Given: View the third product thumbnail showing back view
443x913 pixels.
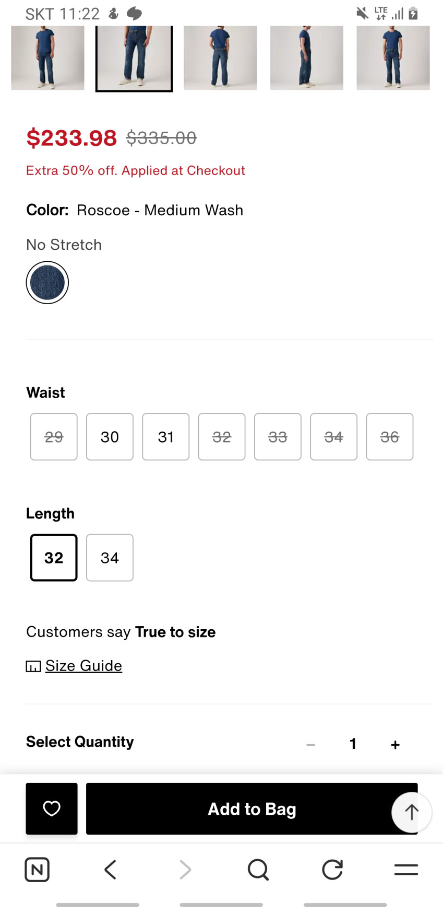Looking at the screenshot, I should click(x=220, y=58).
